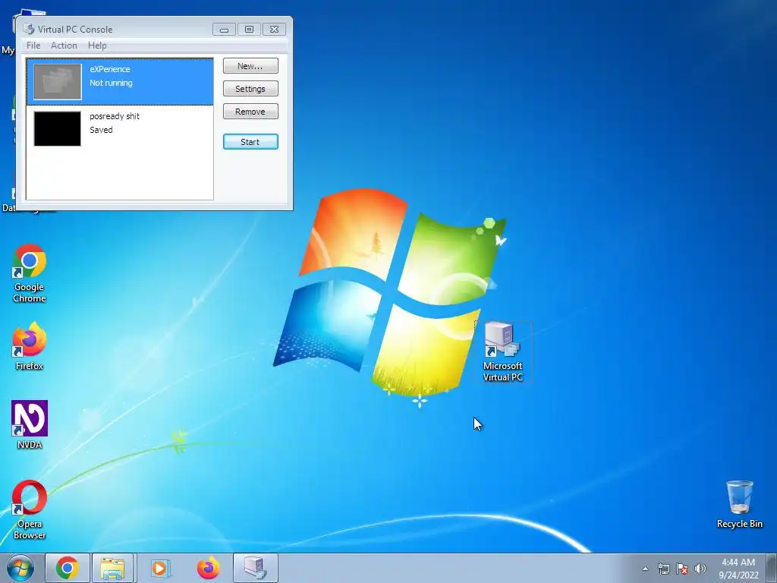
Task: Click the Virtual PC taskbar button
Action: pos(255,568)
